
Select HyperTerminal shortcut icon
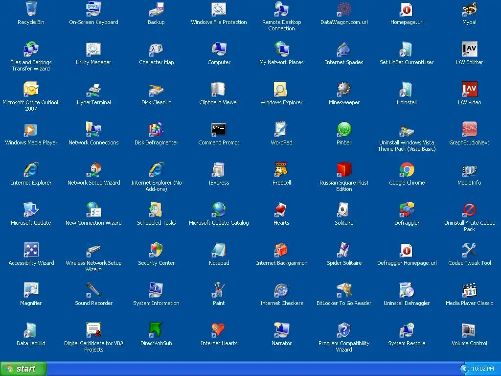click(93, 89)
